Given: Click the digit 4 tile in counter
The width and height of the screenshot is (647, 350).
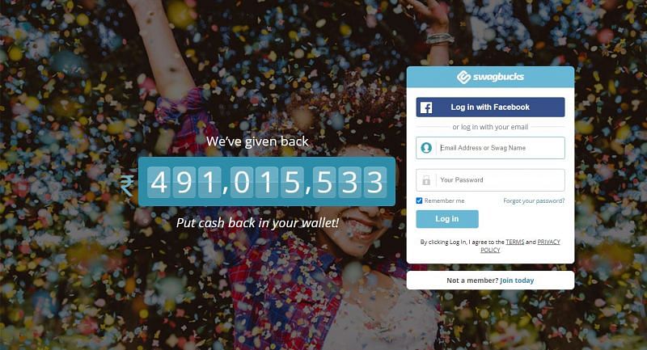Looking at the screenshot, I should point(159,182).
